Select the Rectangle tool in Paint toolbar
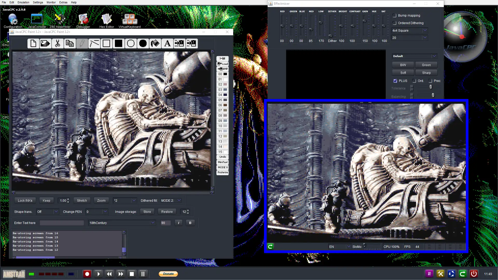This screenshot has width=498, height=280. point(106,43)
